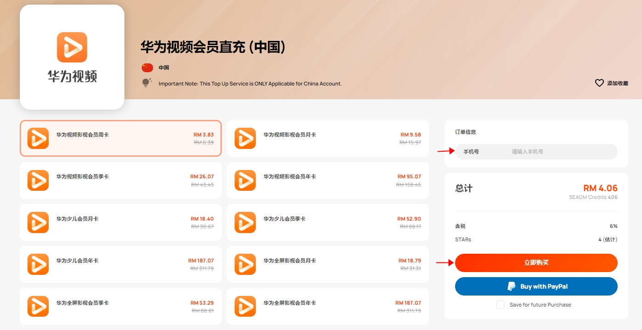Click the strikethrough RM 6.39 original price
The image size is (642, 330).
pyautogui.click(x=203, y=142)
